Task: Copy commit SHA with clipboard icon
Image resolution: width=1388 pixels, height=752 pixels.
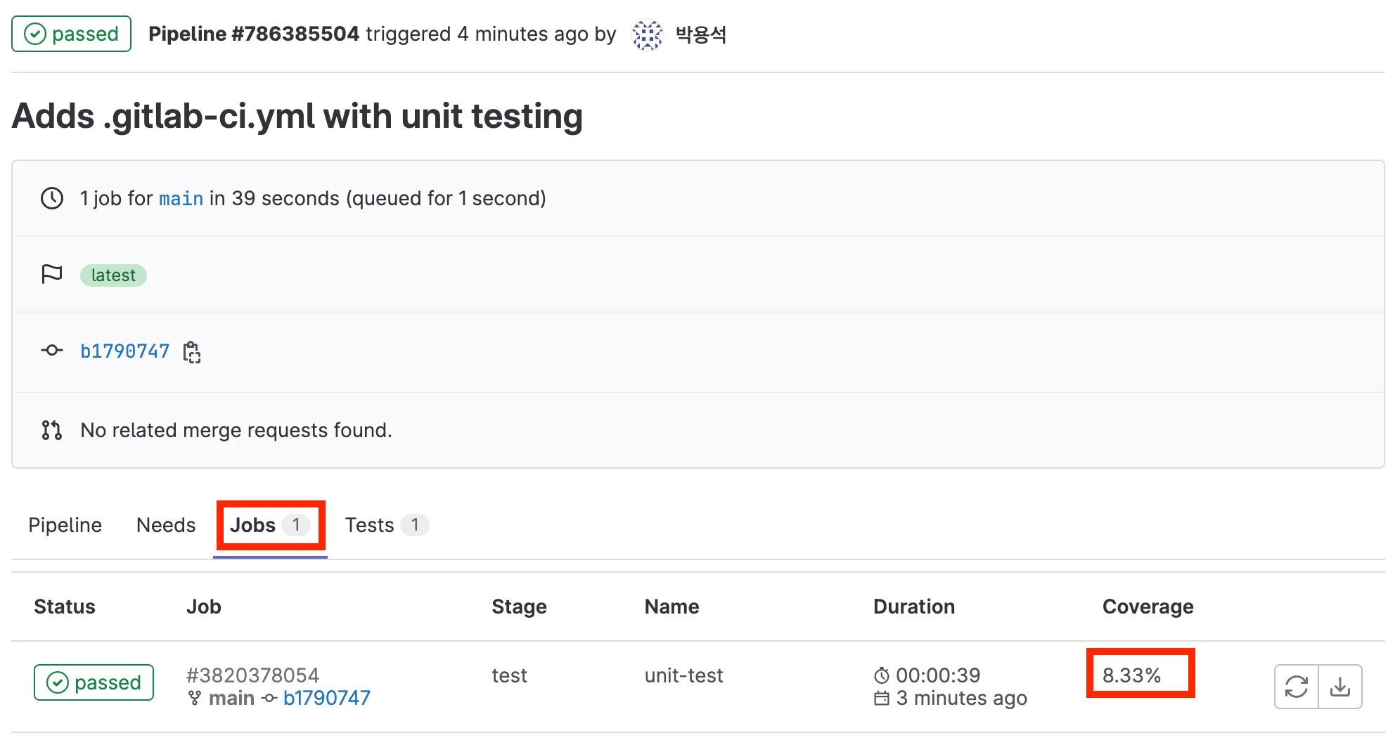Action: pos(192,351)
